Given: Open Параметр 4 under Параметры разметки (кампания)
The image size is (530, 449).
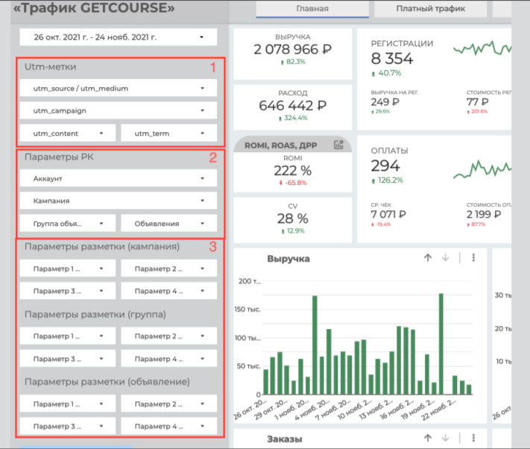Looking at the screenshot, I should click(x=169, y=291).
